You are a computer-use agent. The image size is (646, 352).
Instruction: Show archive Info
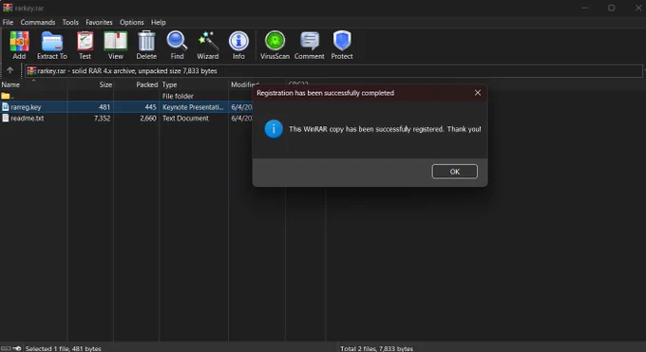(x=238, y=46)
